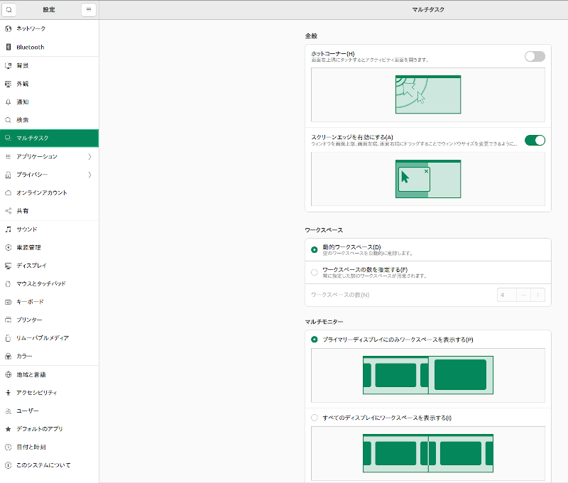Click the search magnifier button in the header

pos(9,10)
